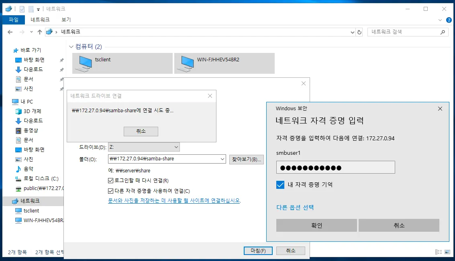Click 확인 in Windows 보안 dialog
The width and height of the screenshot is (455, 261).
click(316, 225)
